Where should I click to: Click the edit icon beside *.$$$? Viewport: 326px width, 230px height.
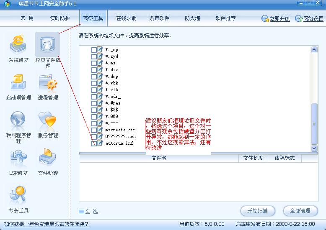pos(100,110)
